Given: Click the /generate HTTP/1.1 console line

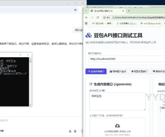Looking at the screenshot, I should tap(13, 74).
